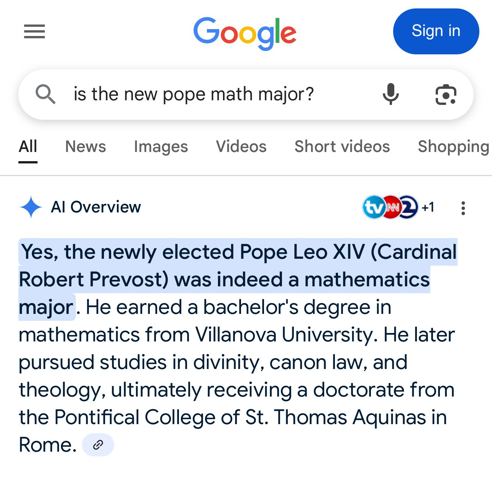The height and width of the screenshot is (480, 492).
Task: Open the hamburger main menu
Action: click(34, 31)
